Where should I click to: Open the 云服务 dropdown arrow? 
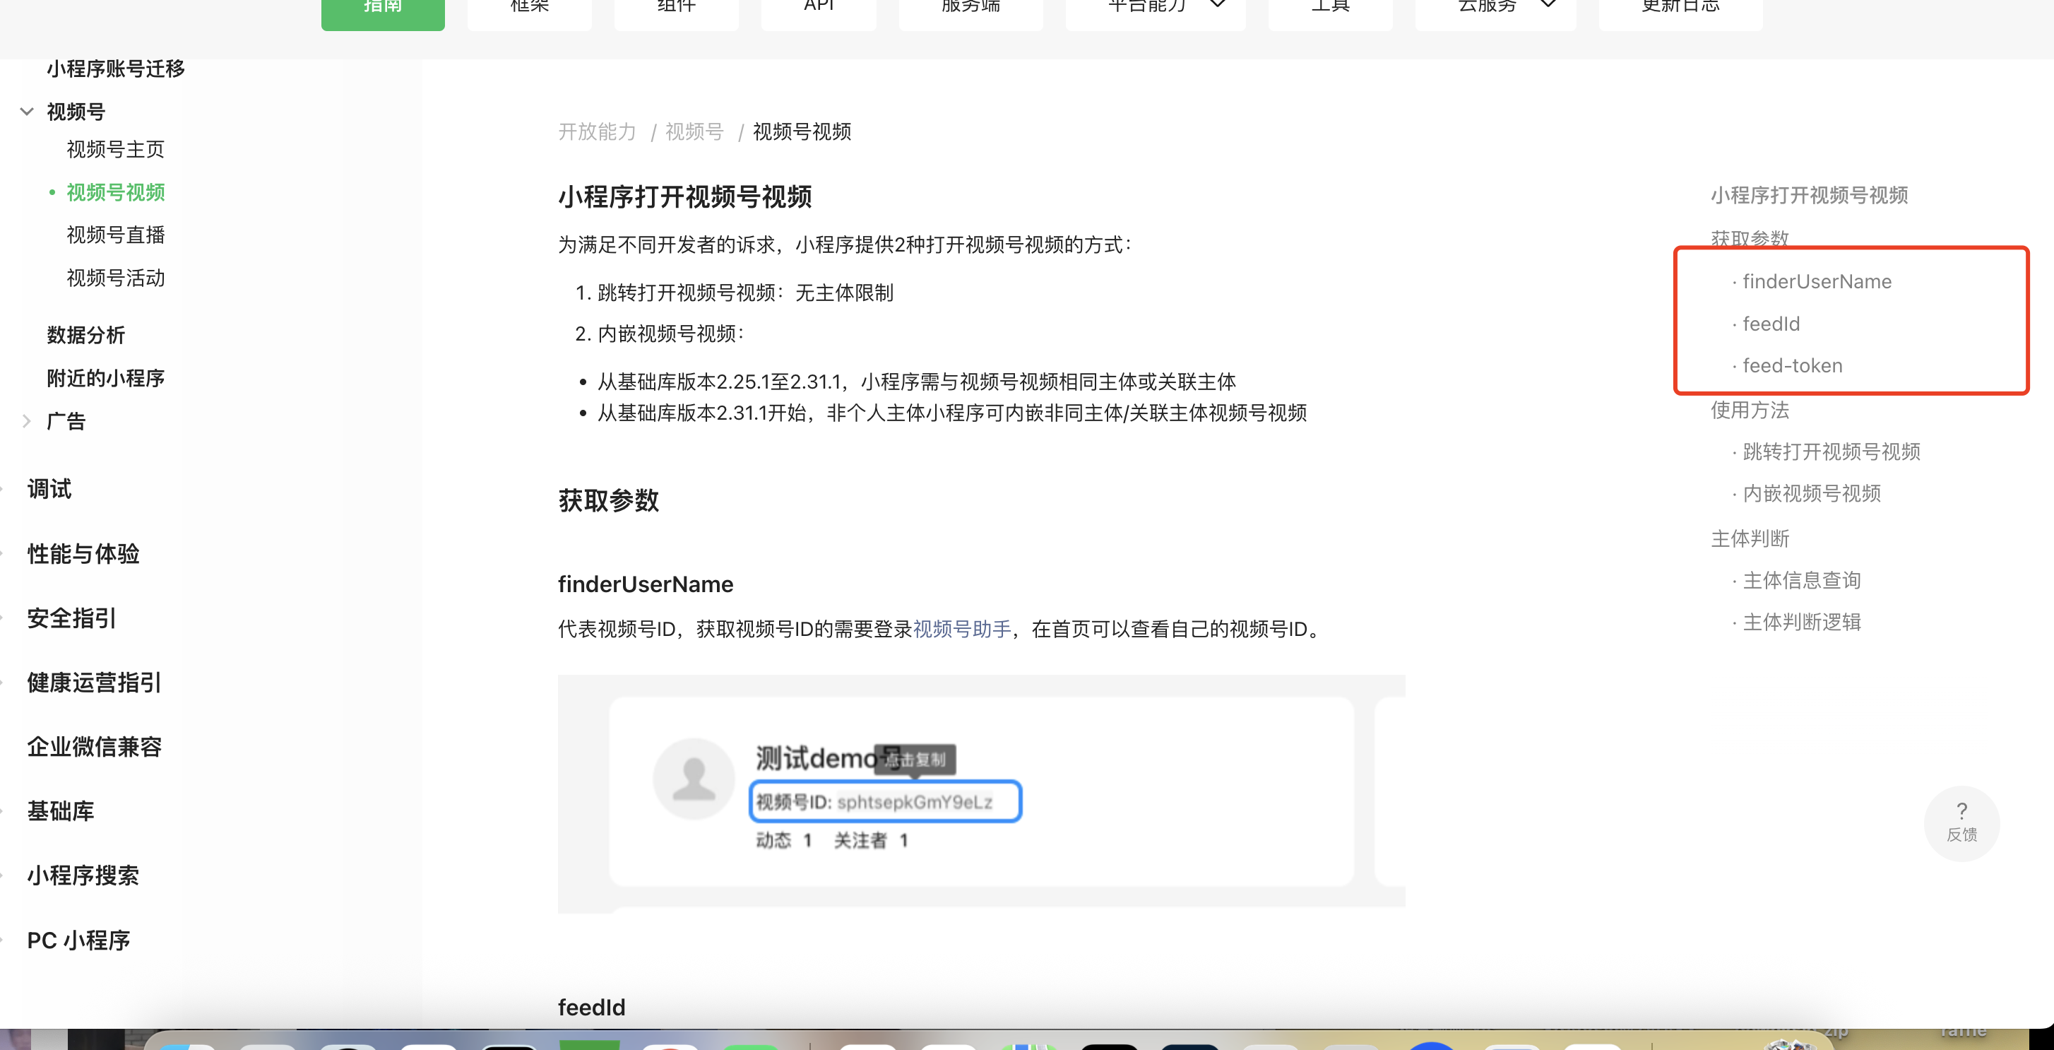(1548, 5)
